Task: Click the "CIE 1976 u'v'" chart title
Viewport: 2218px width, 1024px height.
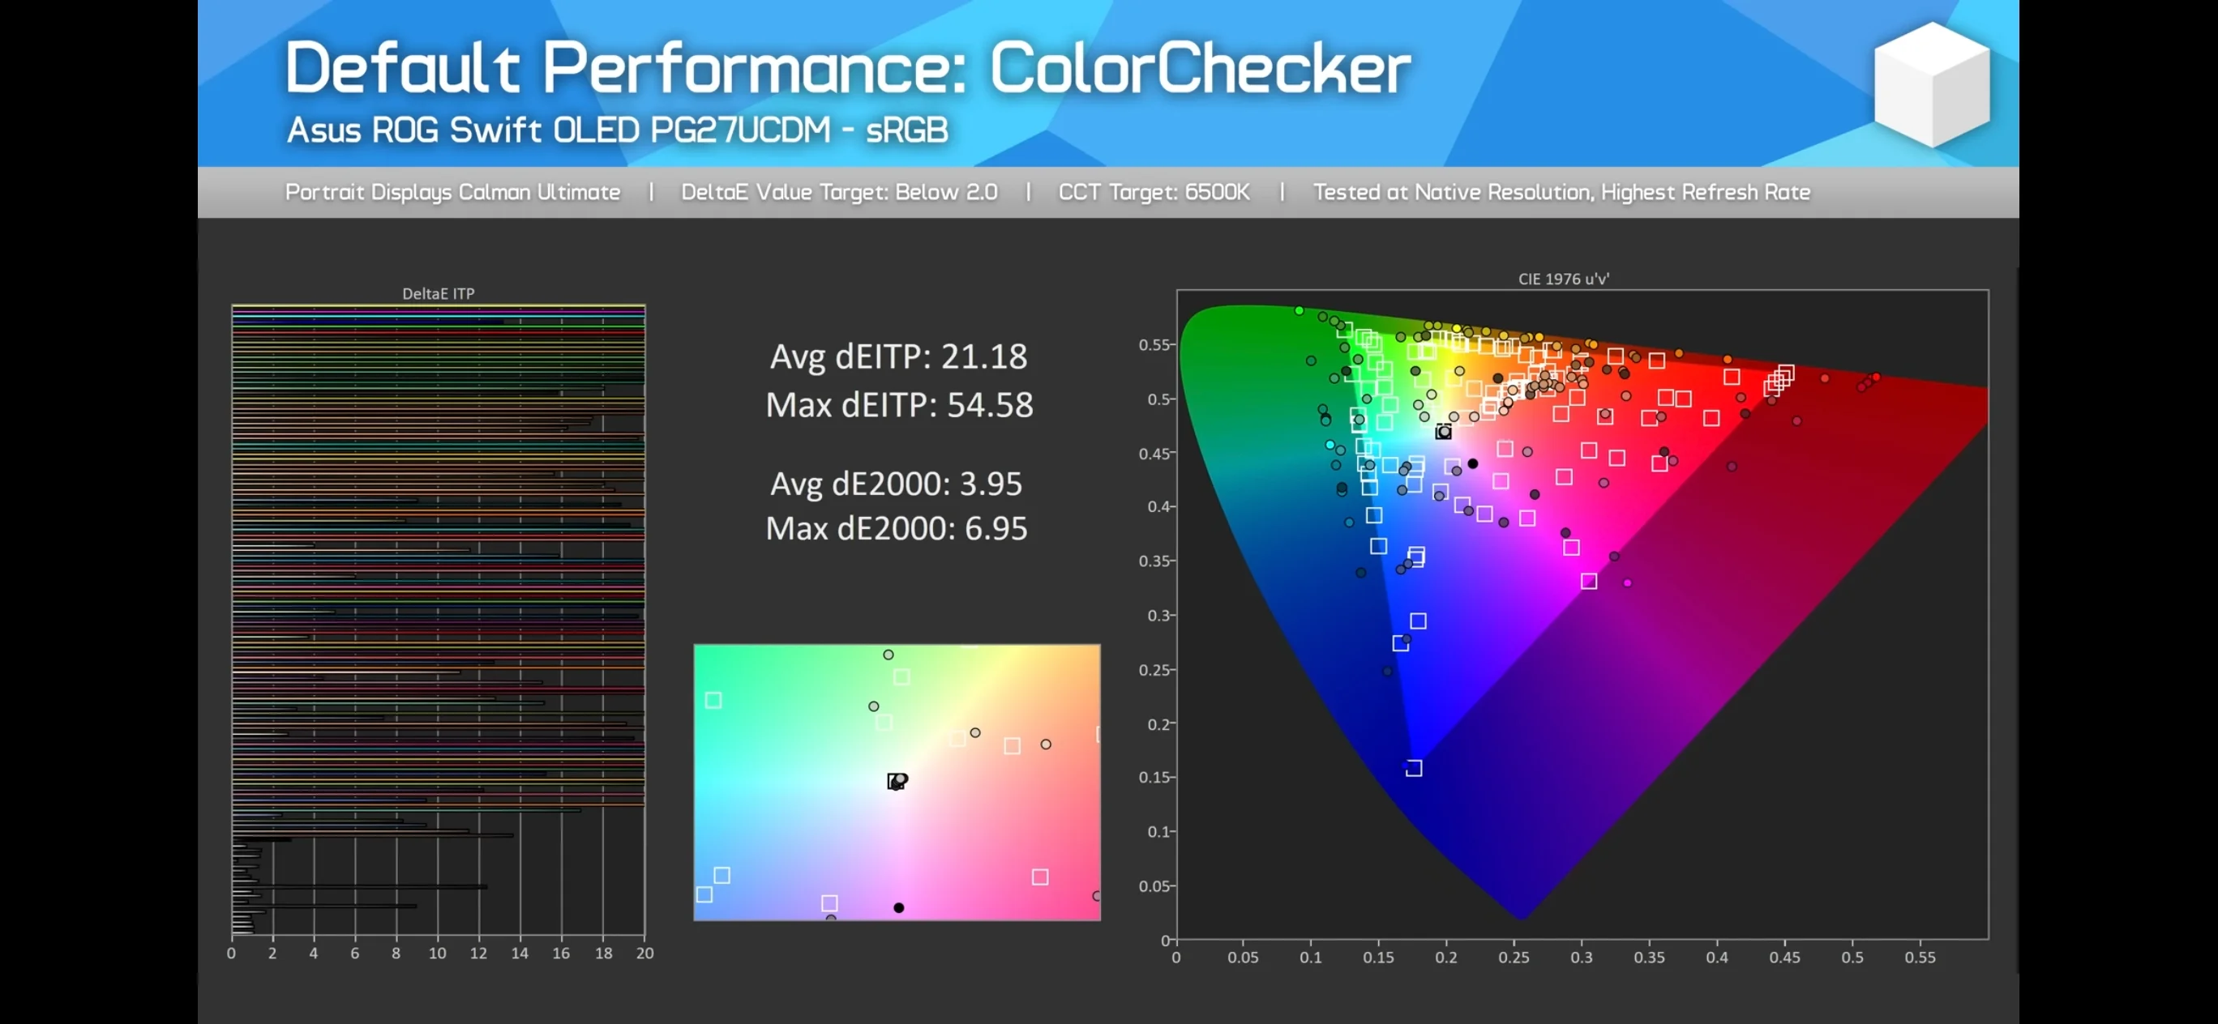Action: (1564, 279)
